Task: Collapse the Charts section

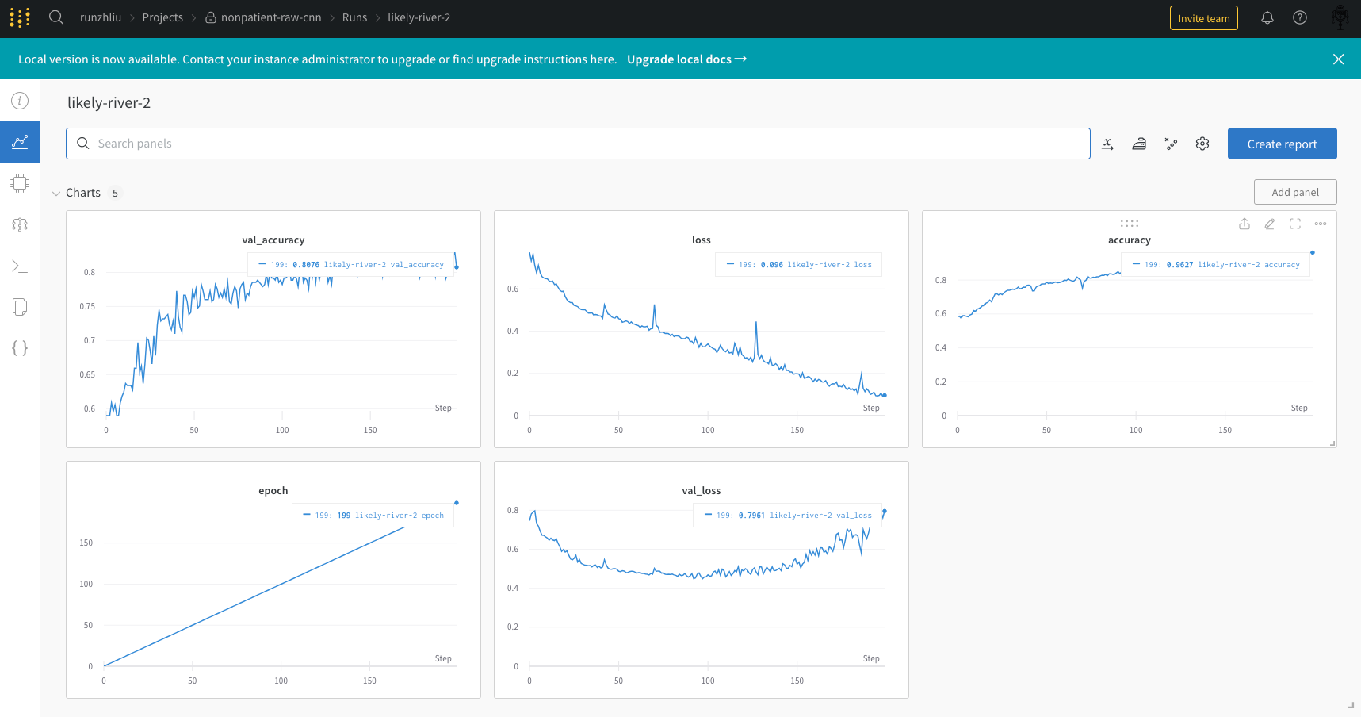Action: pos(56,194)
